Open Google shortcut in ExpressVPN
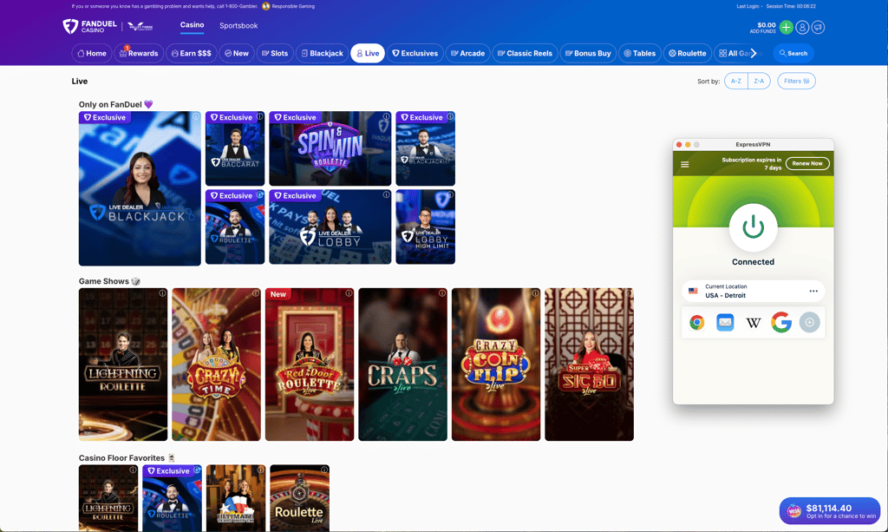This screenshot has width=888, height=532. click(781, 322)
